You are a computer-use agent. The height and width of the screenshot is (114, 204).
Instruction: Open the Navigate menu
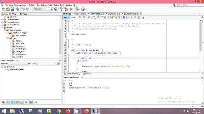pyautogui.click(x=18, y=5)
